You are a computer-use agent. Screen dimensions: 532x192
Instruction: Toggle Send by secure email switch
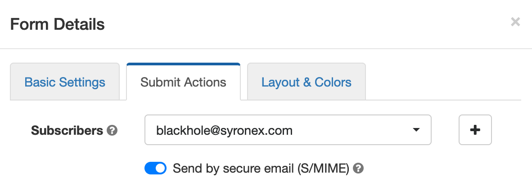[155, 168]
